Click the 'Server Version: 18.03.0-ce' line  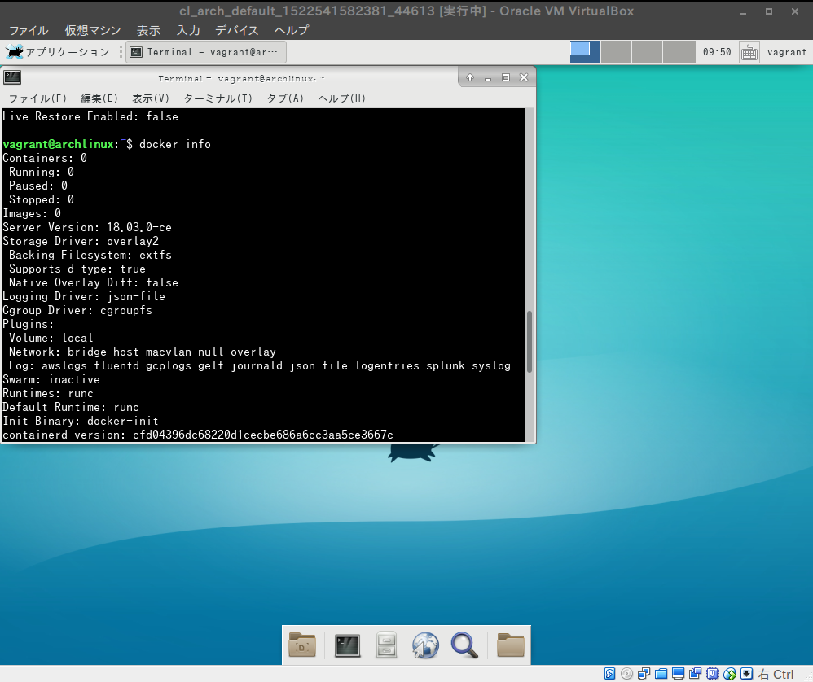(87, 227)
